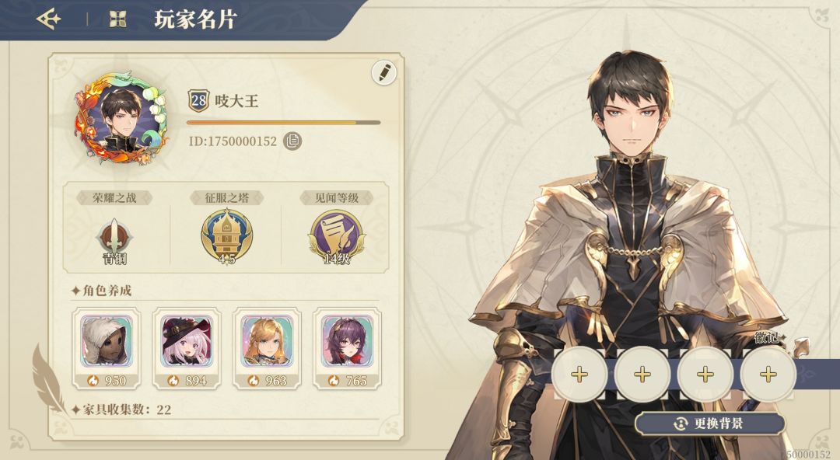The width and height of the screenshot is (840, 460).
Task: Click the 更换背景 change background button
Action: point(710,423)
